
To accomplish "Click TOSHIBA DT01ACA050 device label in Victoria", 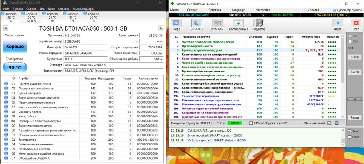I will 193,15.
